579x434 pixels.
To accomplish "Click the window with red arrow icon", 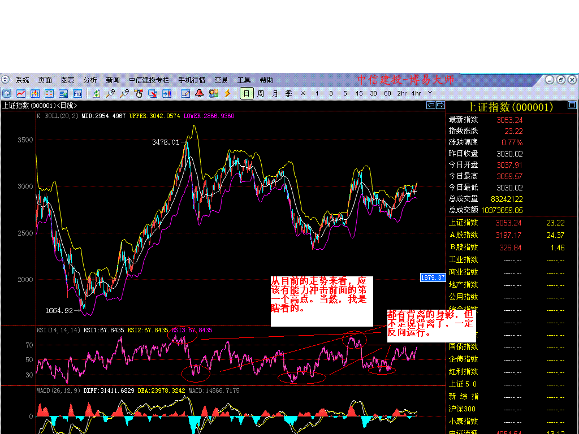I will (153, 93).
